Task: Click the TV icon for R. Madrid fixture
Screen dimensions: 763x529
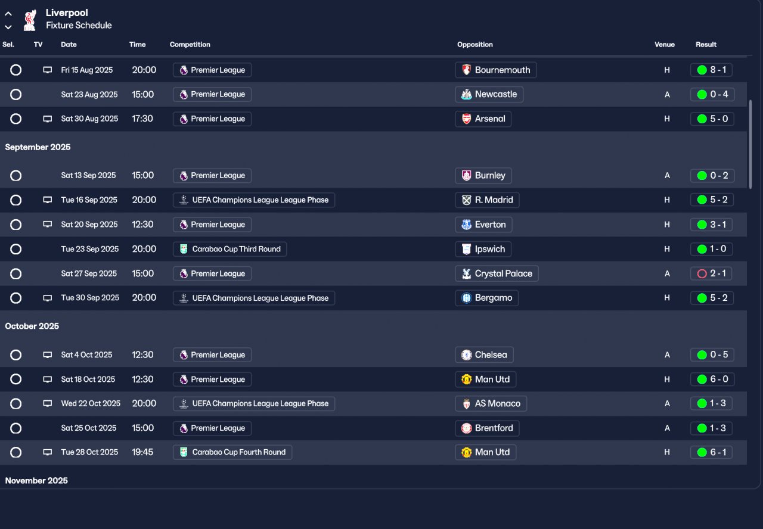Action: click(48, 200)
